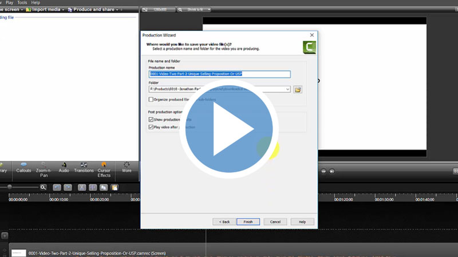Image resolution: width=458 pixels, height=257 pixels.
Task: Toggle Show production results checkbox
Action: pyautogui.click(x=151, y=120)
